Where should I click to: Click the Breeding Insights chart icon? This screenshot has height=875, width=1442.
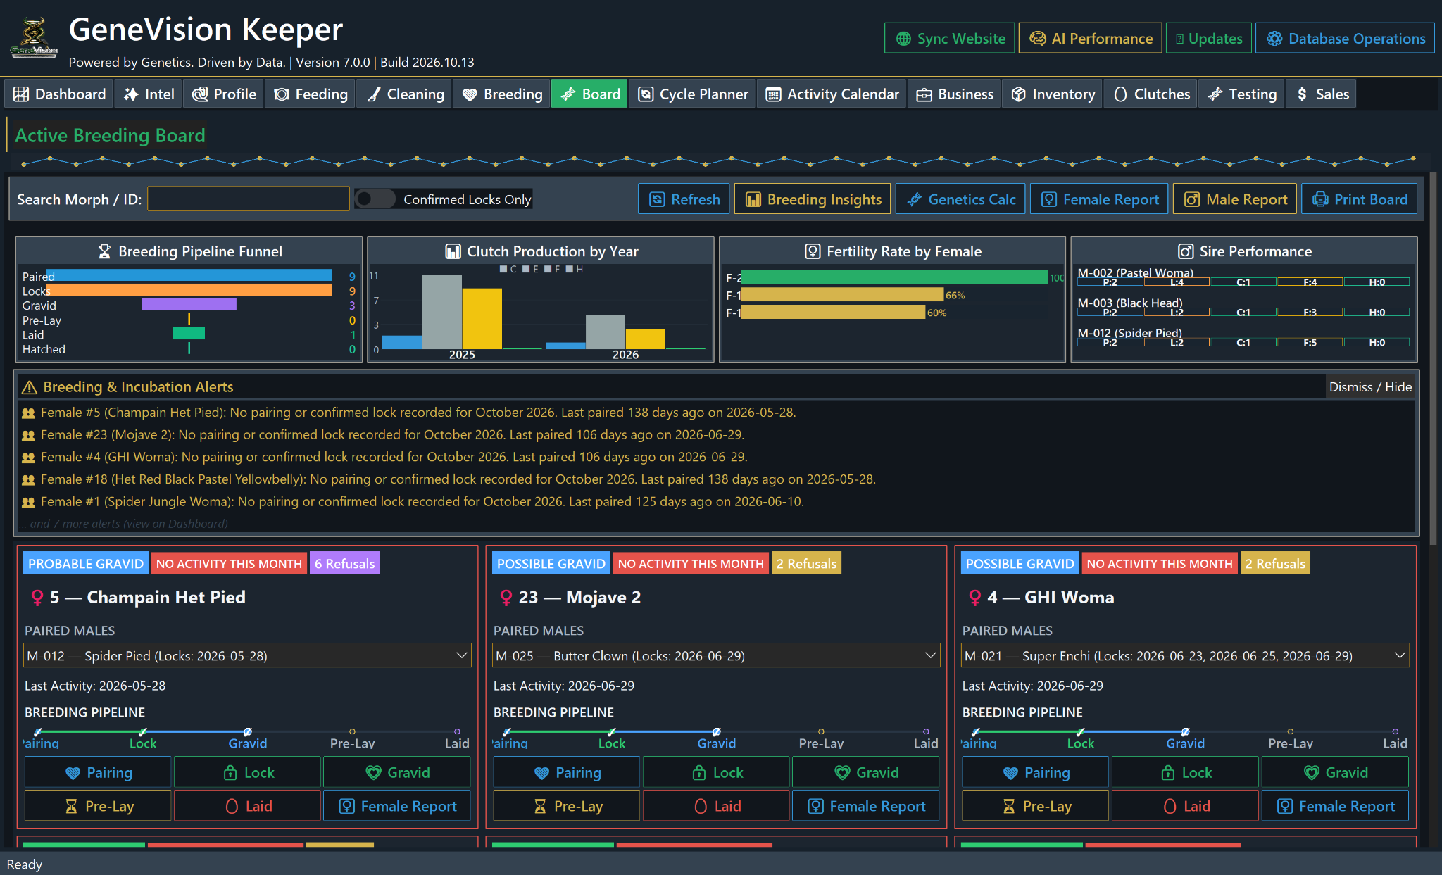[753, 200]
